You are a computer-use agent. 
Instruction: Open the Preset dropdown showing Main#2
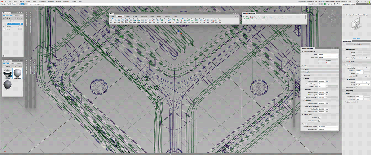(x=328, y=54)
